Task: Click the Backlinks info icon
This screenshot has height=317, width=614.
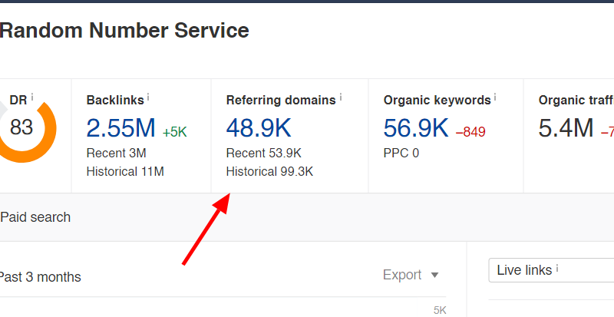Action: point(148,97)
